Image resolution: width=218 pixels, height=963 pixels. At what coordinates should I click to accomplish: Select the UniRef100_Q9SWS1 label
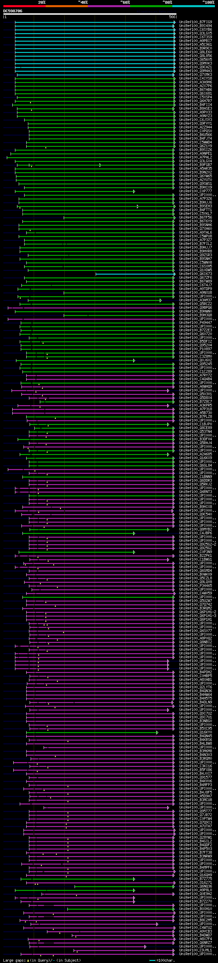(196, 183)
